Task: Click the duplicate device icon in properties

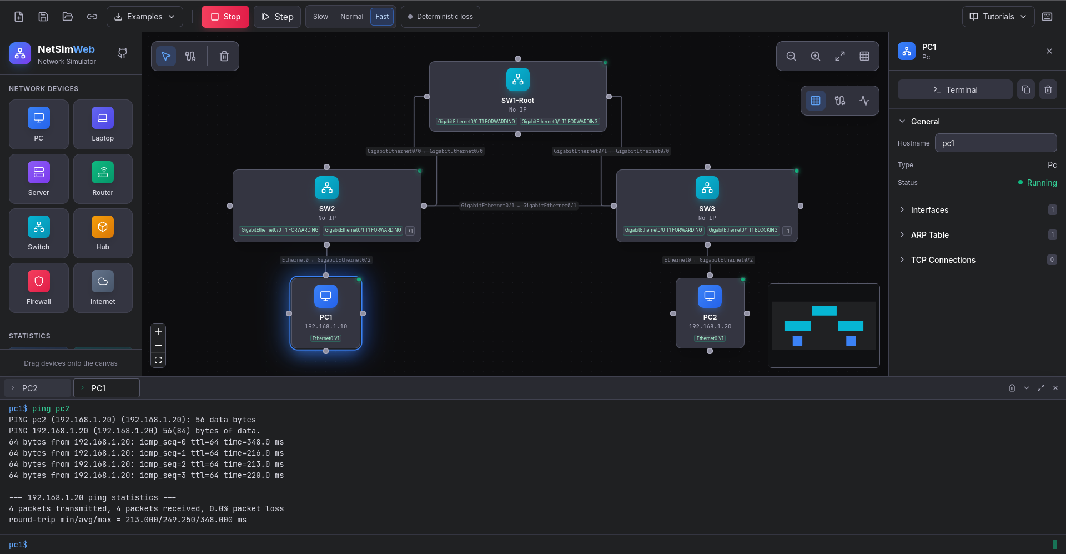Action: [x=1026, y=89]
